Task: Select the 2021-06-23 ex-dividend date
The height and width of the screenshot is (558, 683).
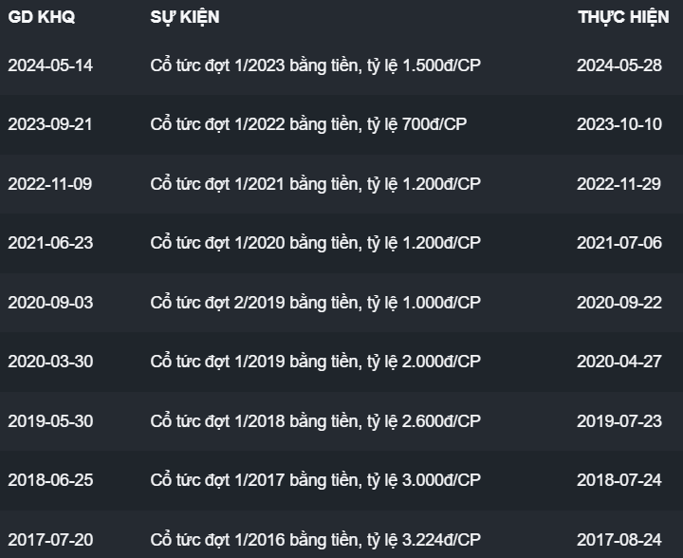Action: 50,243
